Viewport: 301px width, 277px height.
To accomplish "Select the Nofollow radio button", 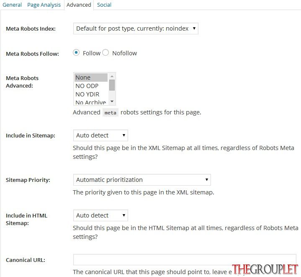I will tap(105, 52).
